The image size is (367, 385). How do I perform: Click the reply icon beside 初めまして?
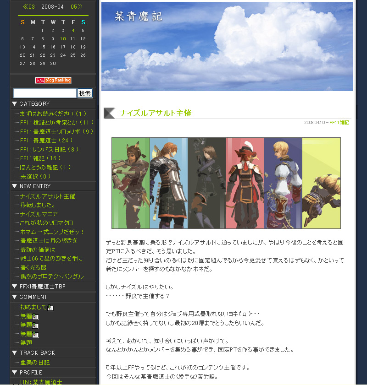[x=50, y=308]
